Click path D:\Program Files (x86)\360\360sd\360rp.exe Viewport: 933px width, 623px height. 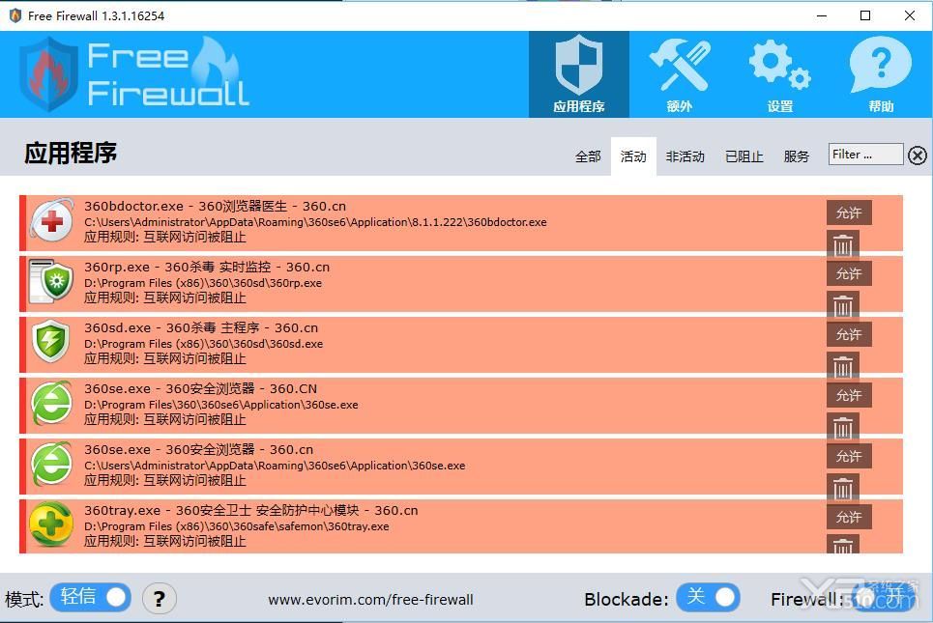pyautogui.click(x=203, y=284)
